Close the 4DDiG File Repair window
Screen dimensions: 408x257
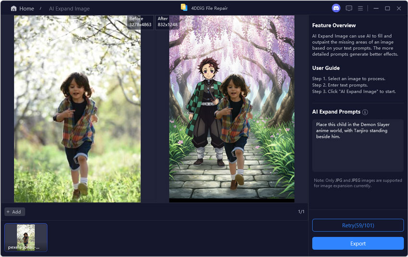click(399, 8)
